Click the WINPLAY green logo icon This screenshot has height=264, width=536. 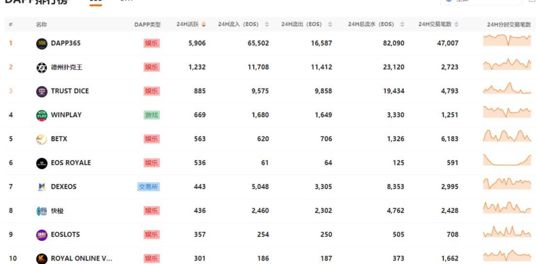click(42, 115)
